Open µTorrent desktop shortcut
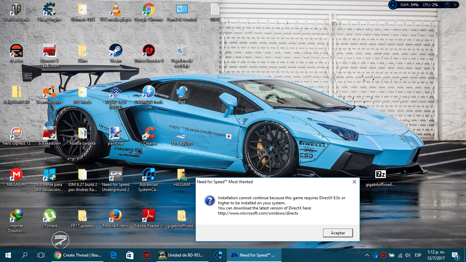 (49, 219)
